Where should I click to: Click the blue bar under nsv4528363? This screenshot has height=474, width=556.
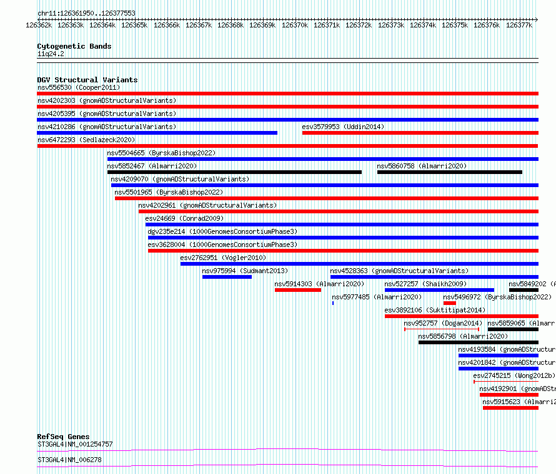(x=434, y=277)
